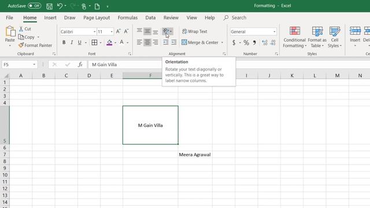370x208 pixels.
Task: Open the Conditional Formatting menu
Action: (x=294, y=37)
